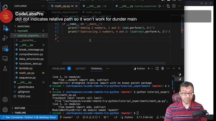Click editor horizontal scrollbar
Screen dimensions: 216x121
coord(114,63)
